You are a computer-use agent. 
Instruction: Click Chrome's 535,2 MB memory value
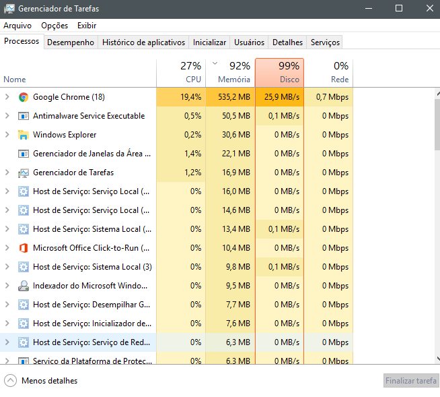pos(234,97)
